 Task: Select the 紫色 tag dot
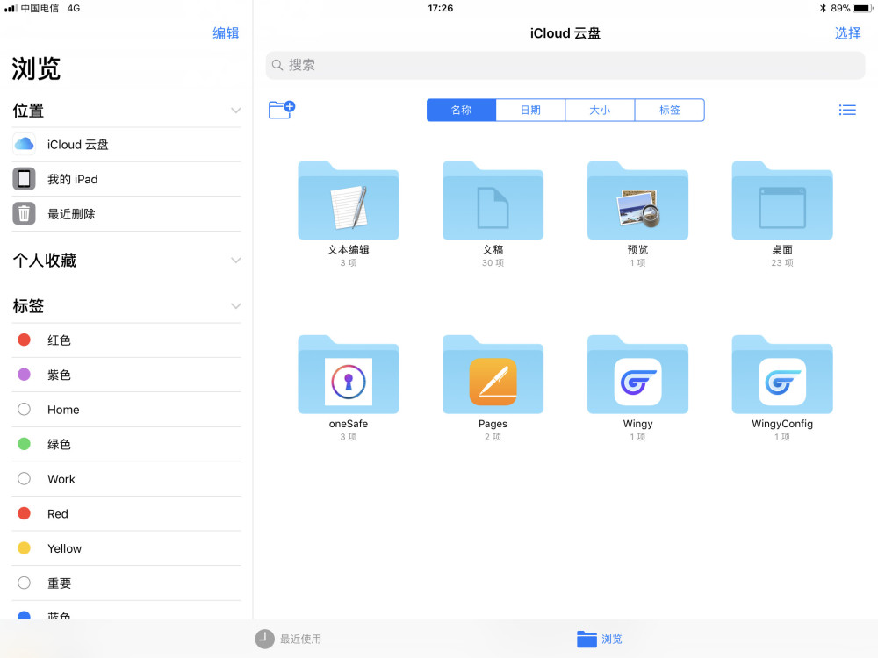(x=24, y=375)
